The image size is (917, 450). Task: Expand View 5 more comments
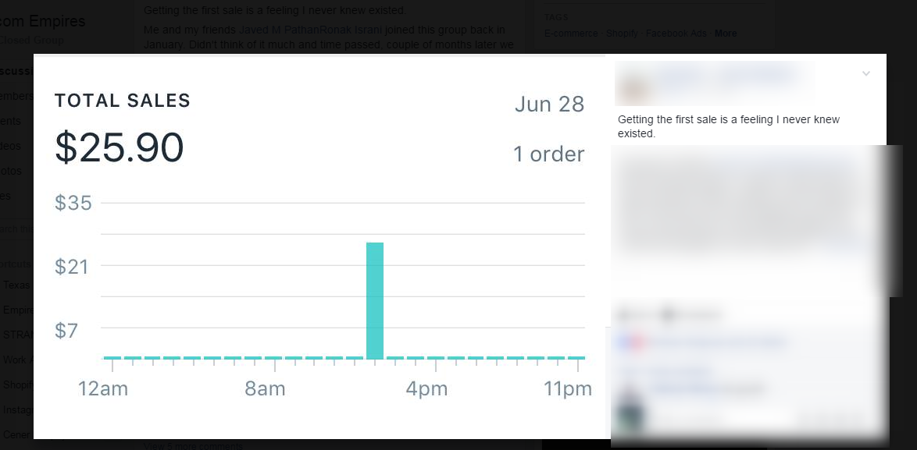click(x=193, y=446)
